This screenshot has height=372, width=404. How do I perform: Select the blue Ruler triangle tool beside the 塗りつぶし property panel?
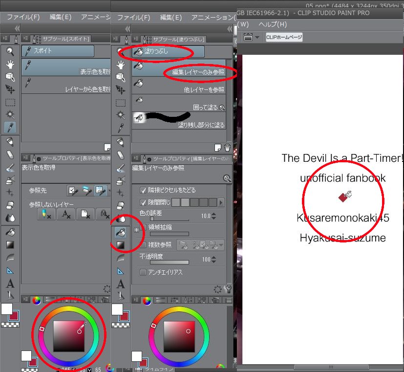(x=120, y=271)
